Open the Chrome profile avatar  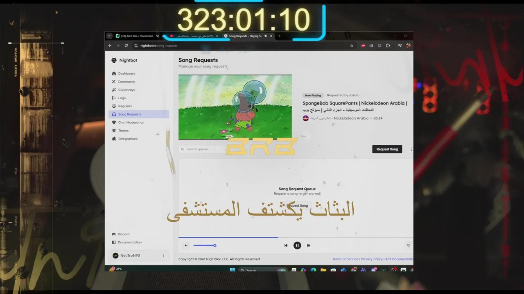408,46
